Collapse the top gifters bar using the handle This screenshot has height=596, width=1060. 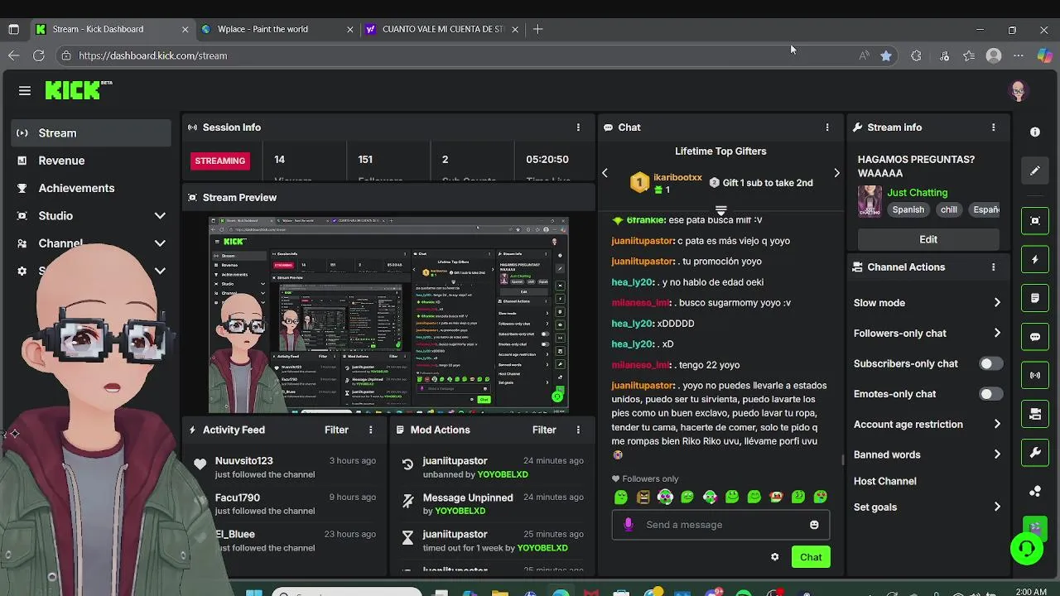point(720,209)
